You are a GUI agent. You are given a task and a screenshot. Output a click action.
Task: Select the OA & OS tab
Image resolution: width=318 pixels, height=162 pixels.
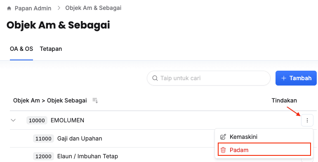pyautogui.click(x=21, y=49)
